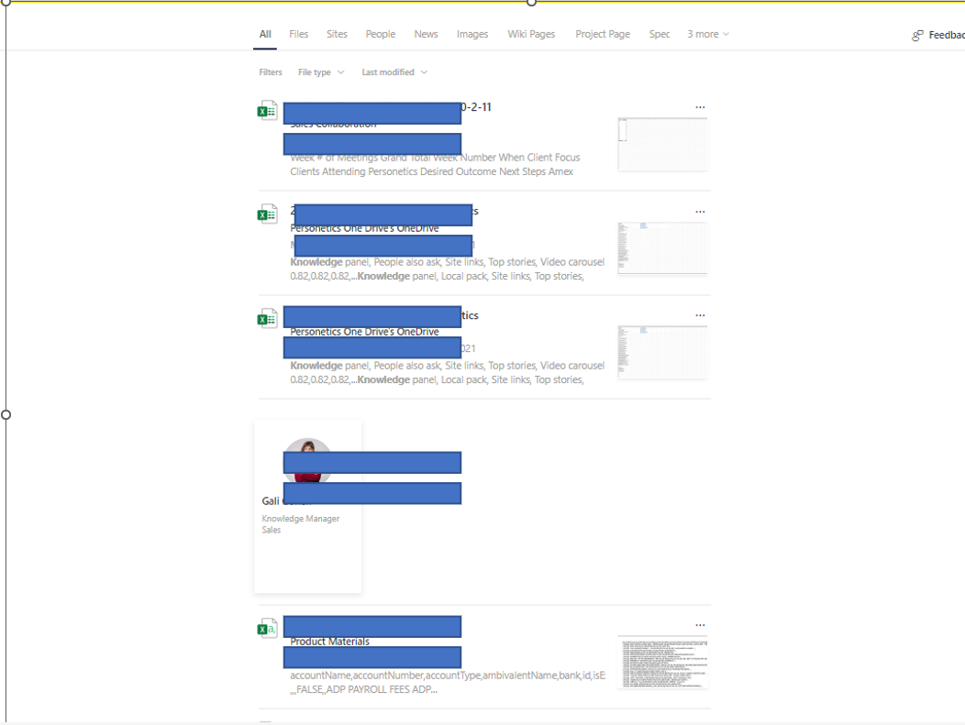Expand the 3 more tabs menu
Viewport: 965px width, 725px height.
pos(707,34)
